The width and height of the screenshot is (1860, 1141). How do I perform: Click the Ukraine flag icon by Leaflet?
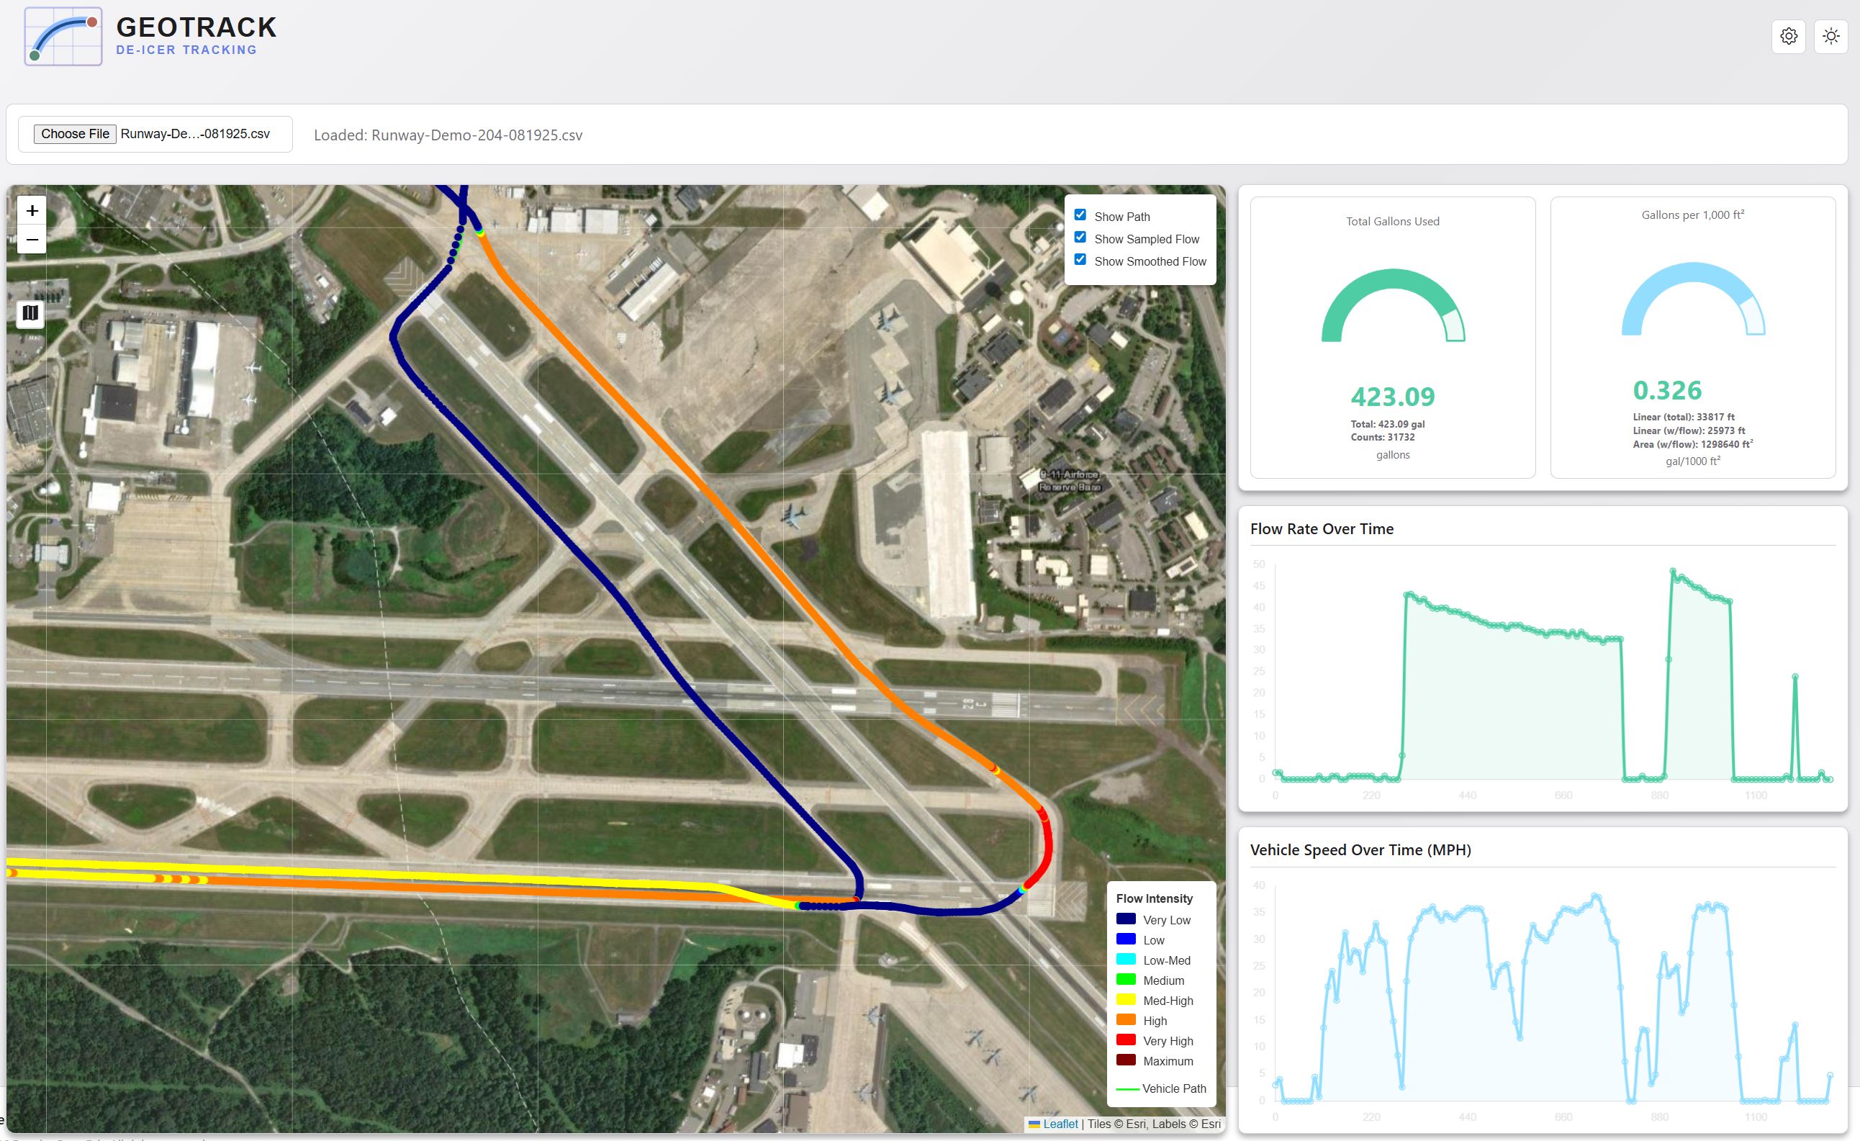(x=1034, y=1124)
